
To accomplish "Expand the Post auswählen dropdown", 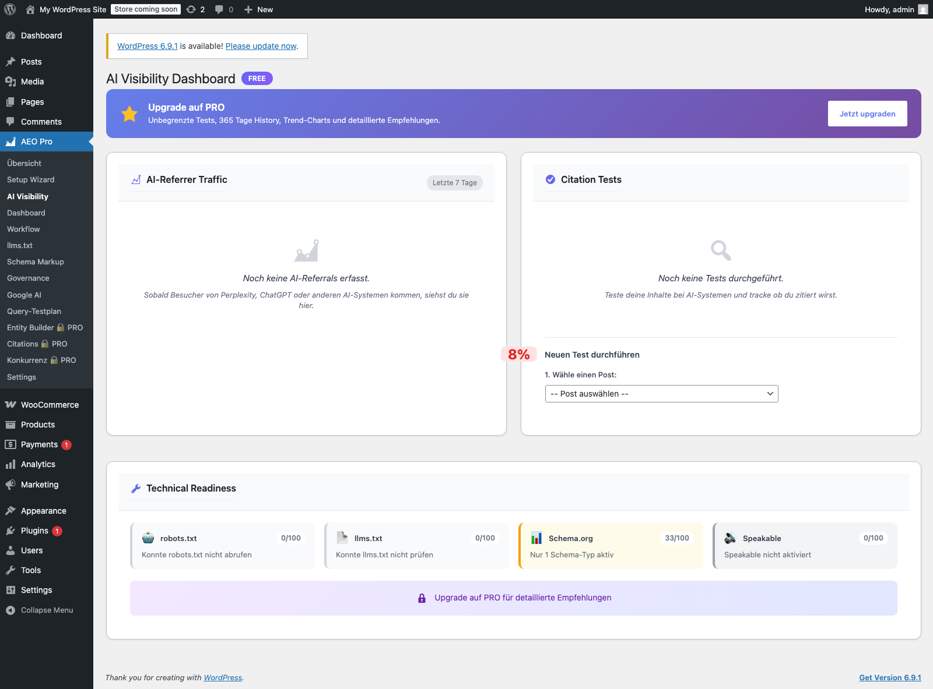I will (x=661, y=394).
